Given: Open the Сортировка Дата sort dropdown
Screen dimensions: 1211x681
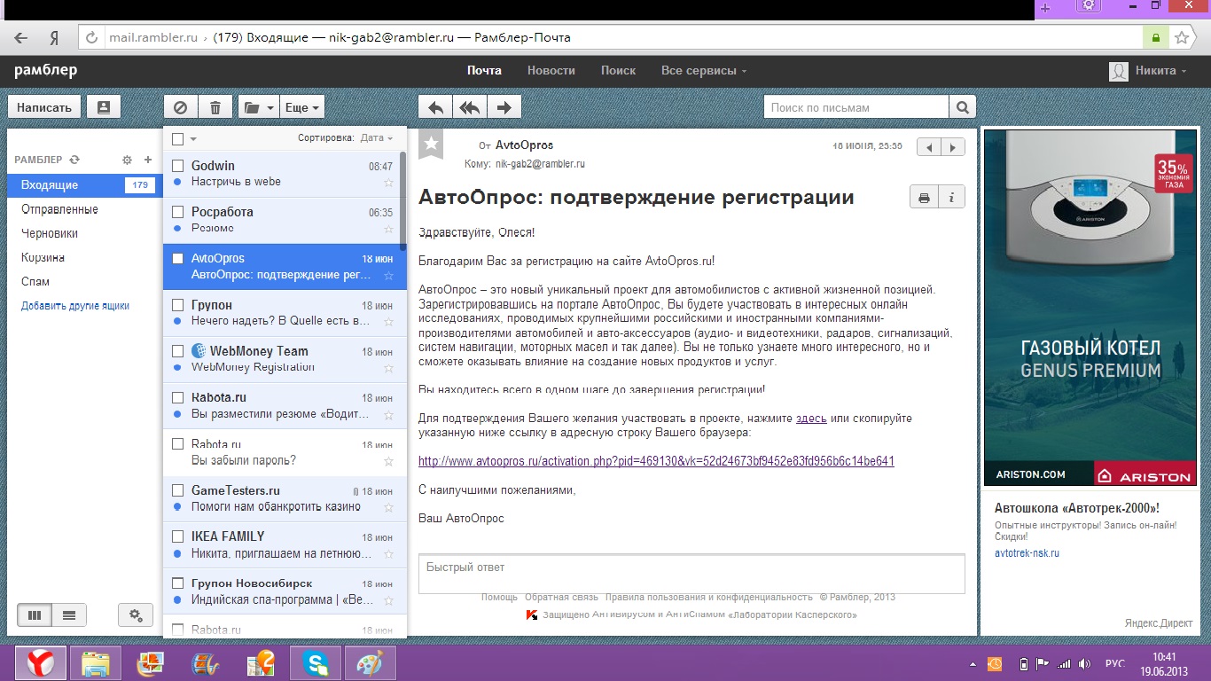Looking at the screenshot, I should tap(377, 137).
